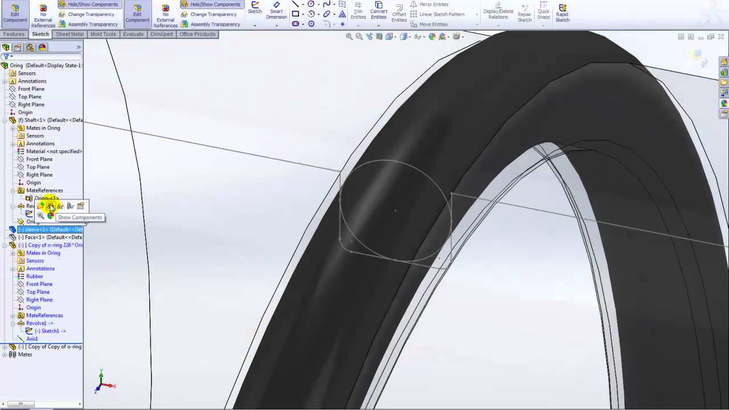Click Convert Entities tool
This screenshot has width=729, height=410.
pyautogui.click(x=379, y=11)
